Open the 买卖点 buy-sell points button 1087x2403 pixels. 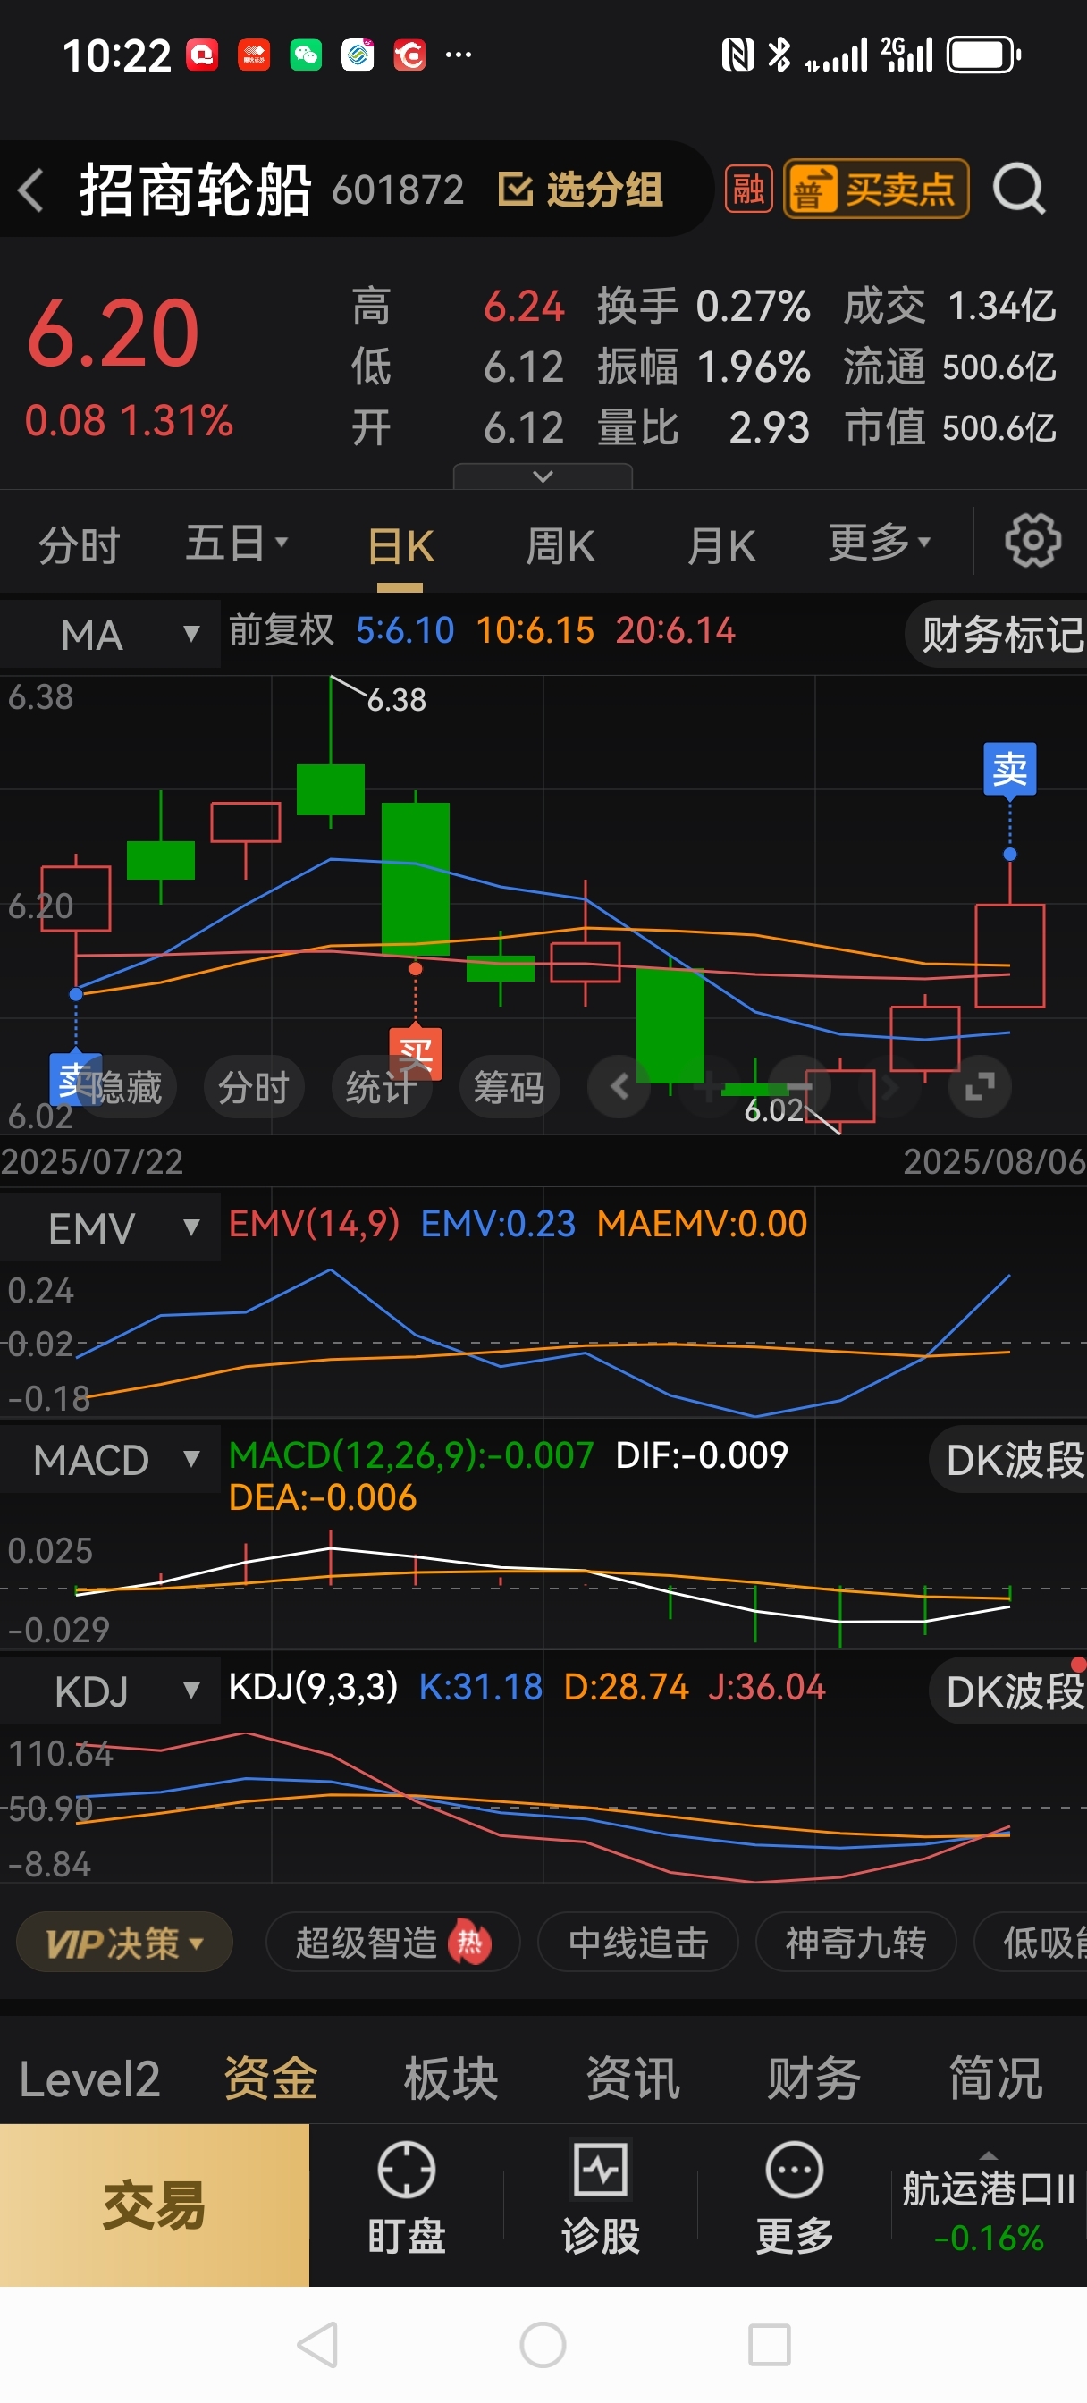pyautogui.click(x=876, y=190)
